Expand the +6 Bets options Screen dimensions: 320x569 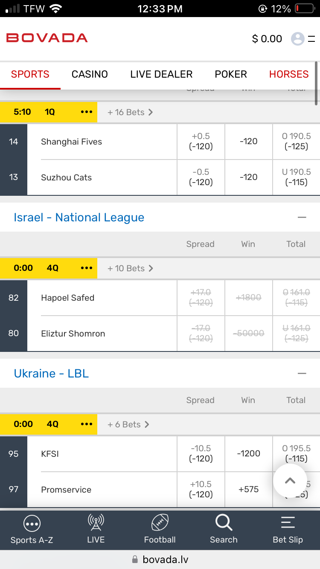pos(128,424)
